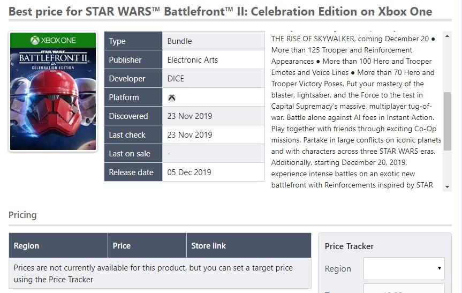Viewport: 462px width, 293px height.
Task: Click the Xbox One logo on the cover art
Action: 53,40
